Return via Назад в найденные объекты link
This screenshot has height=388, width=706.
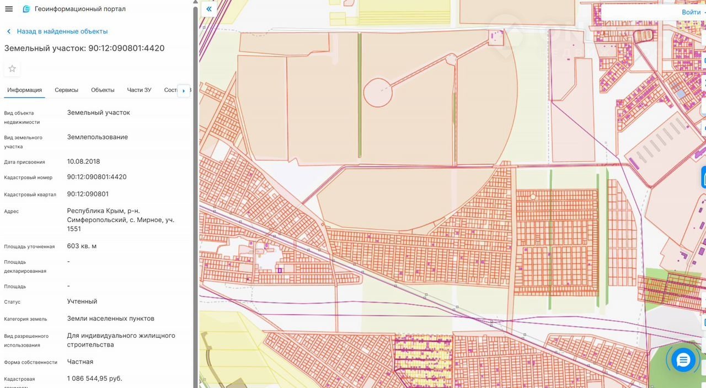(62, 31)
